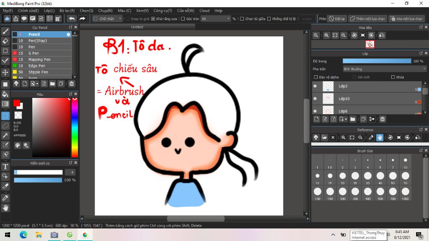Image resolution: width=429 pixels, height=241 pixels.
Task: Expand the add-layer dropdown arrow in Lớp panel
Action: (x=346, y=120)
